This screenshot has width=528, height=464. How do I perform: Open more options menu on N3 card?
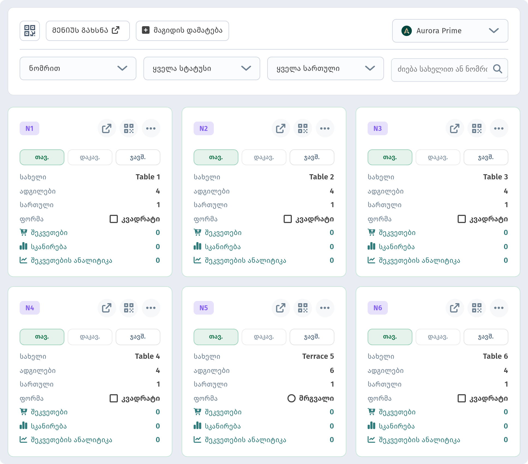(x=499, y=128)
